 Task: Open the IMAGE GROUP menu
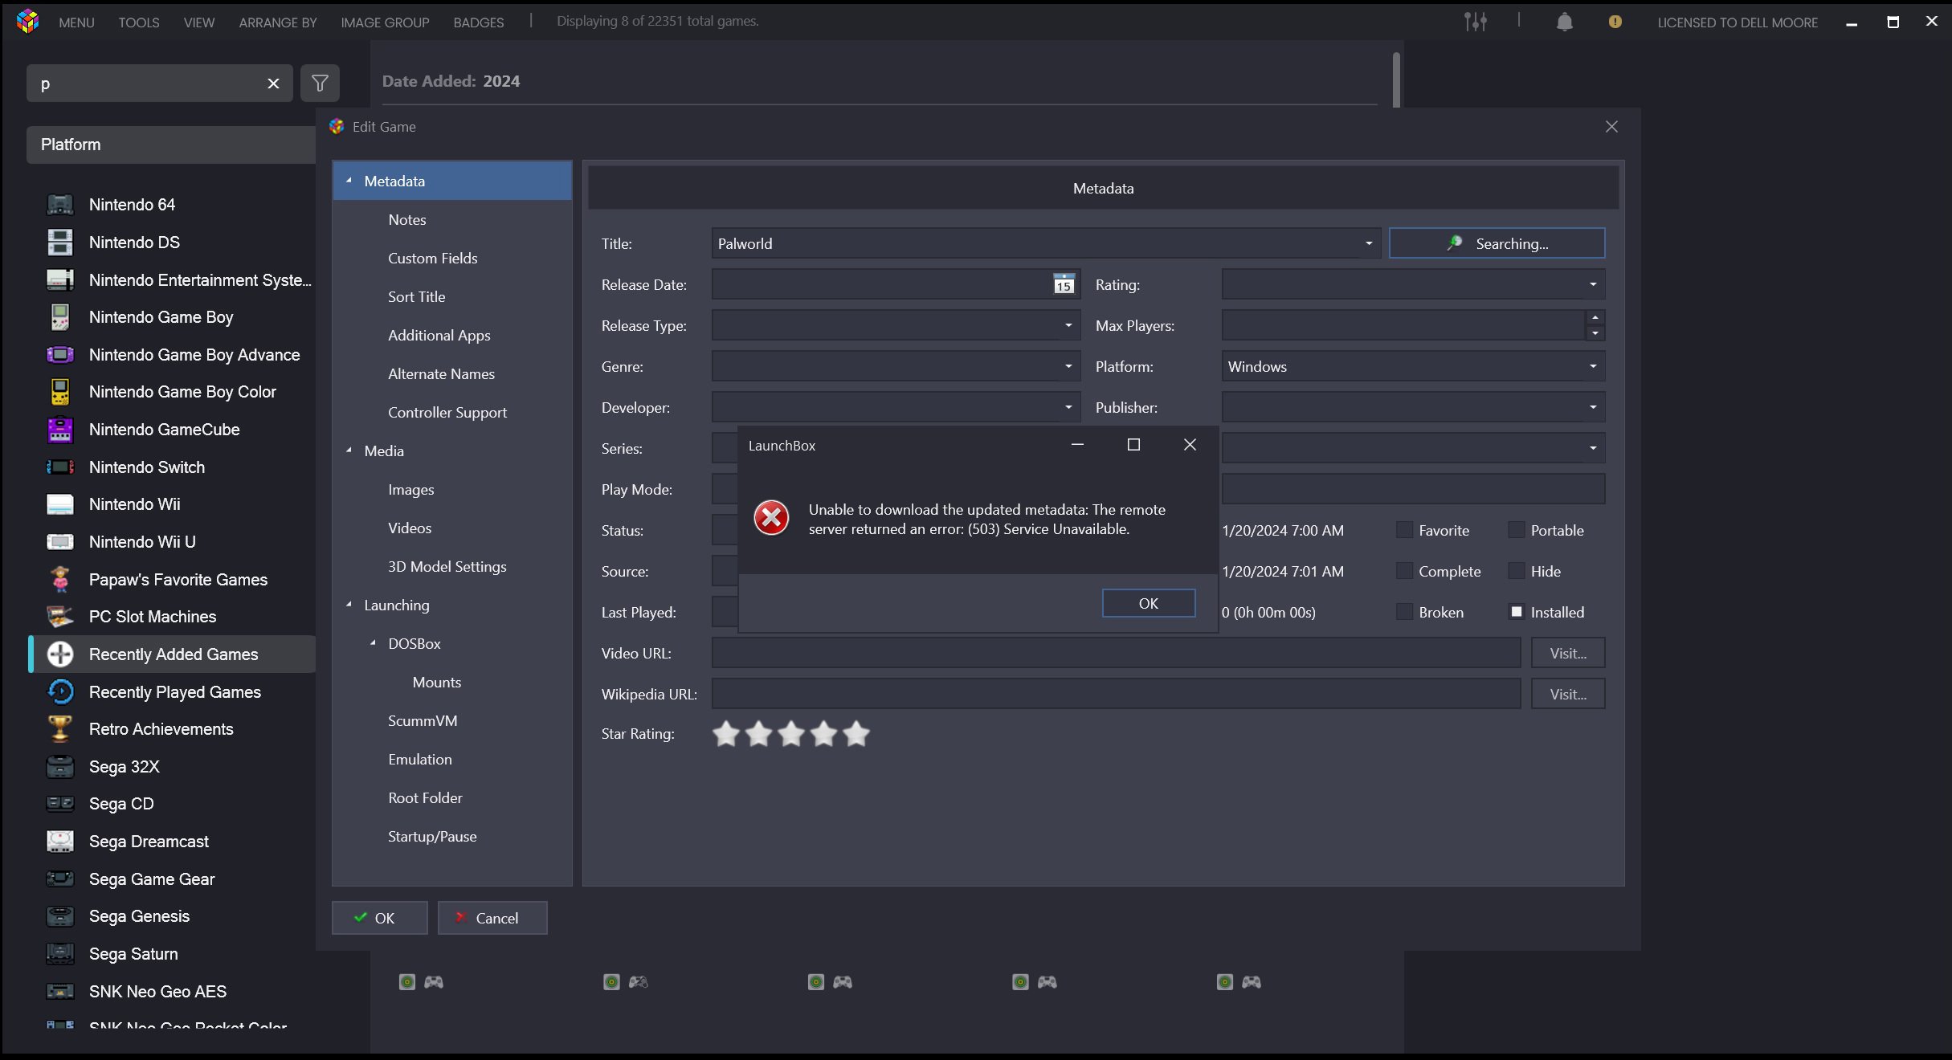(385, 22)
